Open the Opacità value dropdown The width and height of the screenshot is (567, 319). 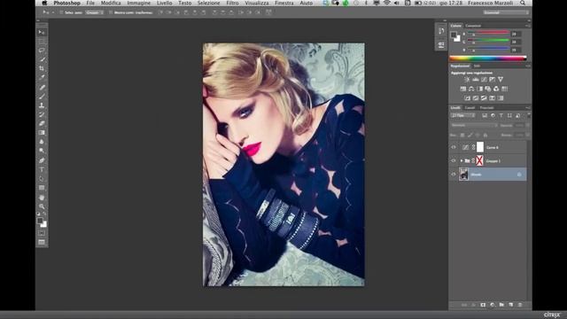[x=527, y=125]
